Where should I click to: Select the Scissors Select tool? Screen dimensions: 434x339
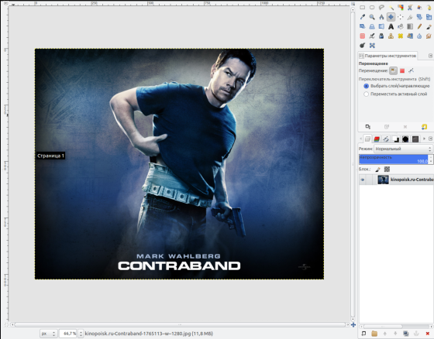pyautogui.click(x=410, y=8)
